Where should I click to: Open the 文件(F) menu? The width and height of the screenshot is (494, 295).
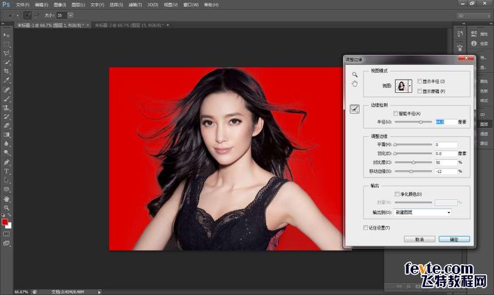coord(23,5)
